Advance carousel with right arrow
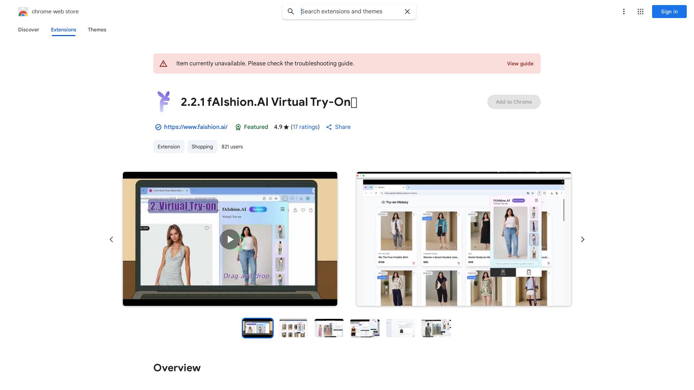Image resolution: width=694 pixels, height=390 pixels. (582, 239)
